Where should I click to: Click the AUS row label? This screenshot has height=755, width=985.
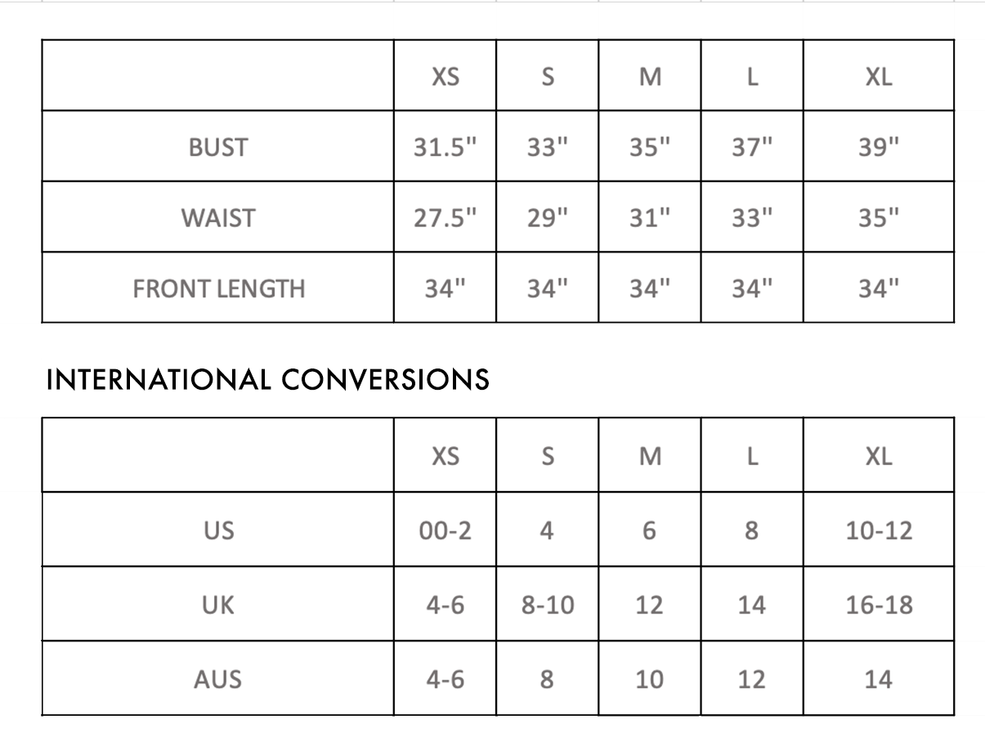coord(217,679)
